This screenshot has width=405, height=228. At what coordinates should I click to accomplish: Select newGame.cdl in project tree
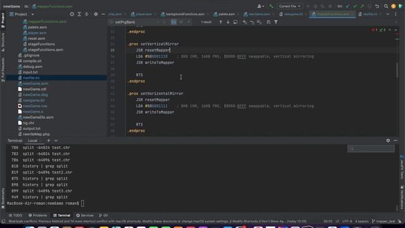[x=35, y=89]
